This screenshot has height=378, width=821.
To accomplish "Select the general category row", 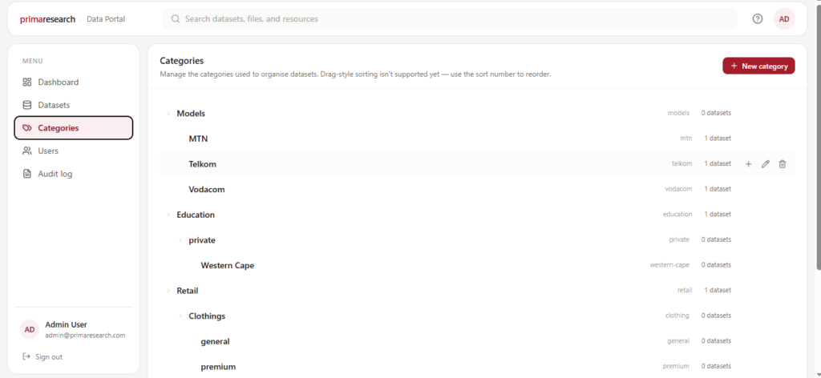I will tap(477, 341).
